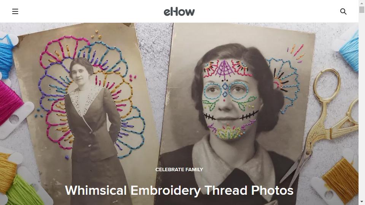The image size is (365, 205).
Task: Click the embroidered spiderweb on the woman's forehead
Action: 224,69
